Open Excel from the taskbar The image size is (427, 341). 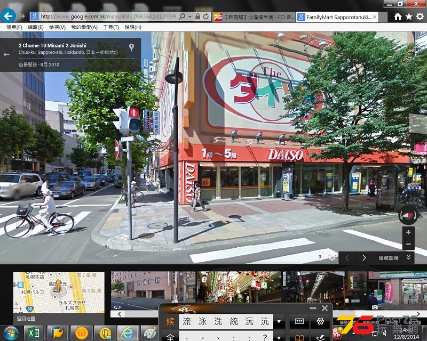(34, 333)
